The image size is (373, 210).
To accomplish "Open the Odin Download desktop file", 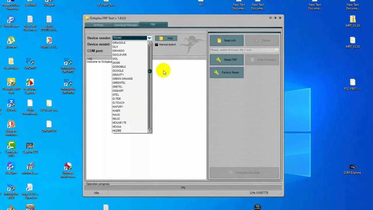I will click(x=30, y=107).
